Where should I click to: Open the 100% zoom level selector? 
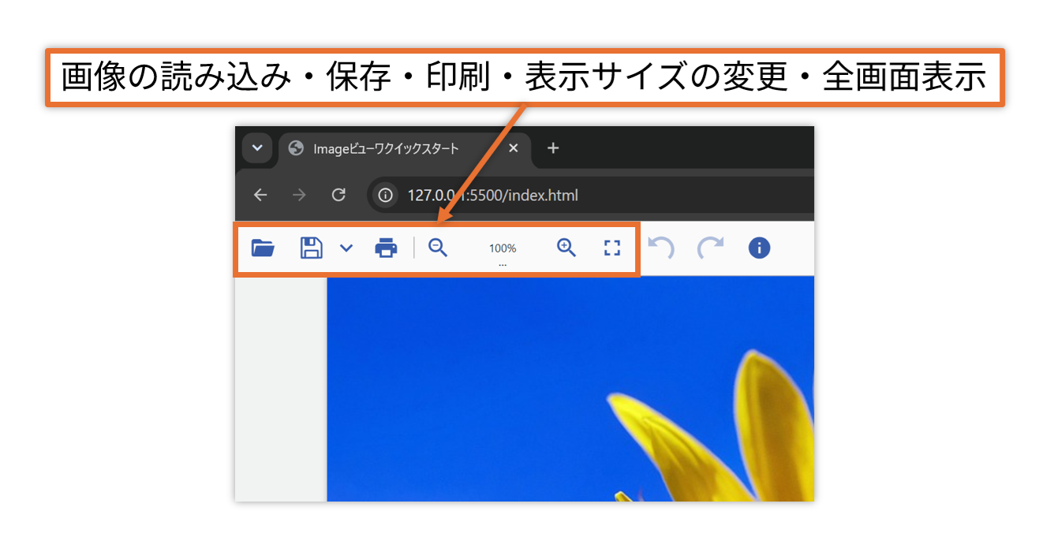pyautogui.click(x=503, y=248)
